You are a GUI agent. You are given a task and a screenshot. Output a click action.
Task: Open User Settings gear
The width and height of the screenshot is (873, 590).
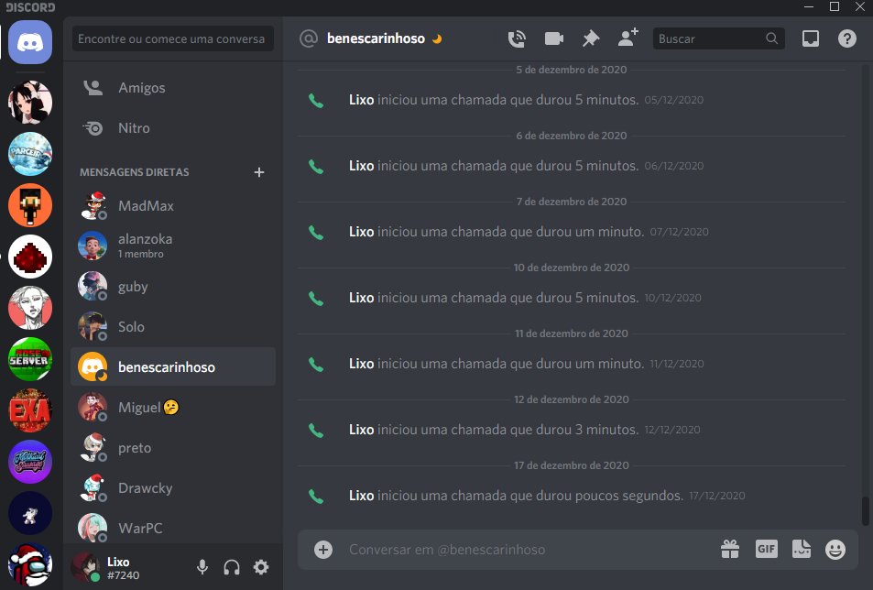pyautogui.click(x=261, y=567)
